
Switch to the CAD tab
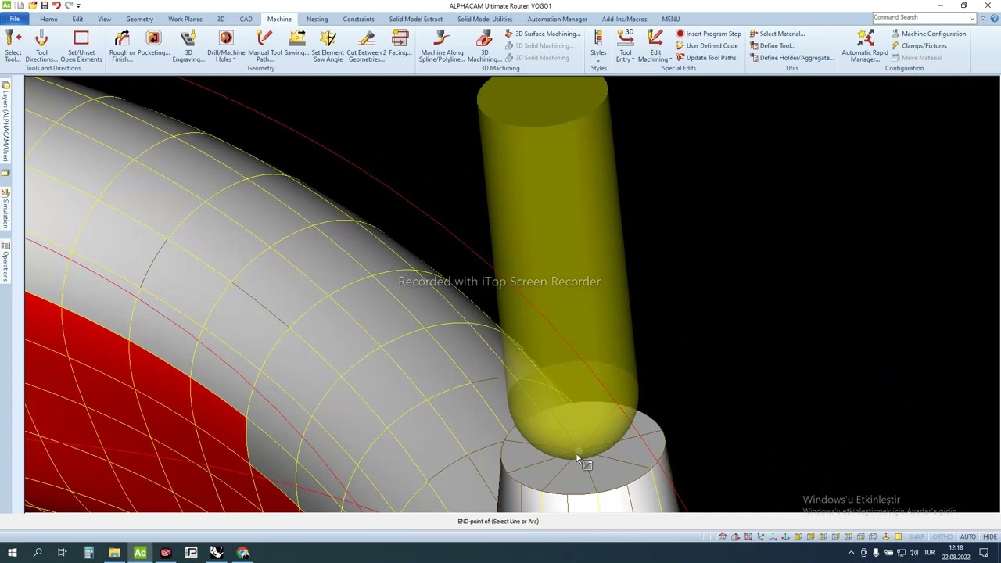click(246, 19)
